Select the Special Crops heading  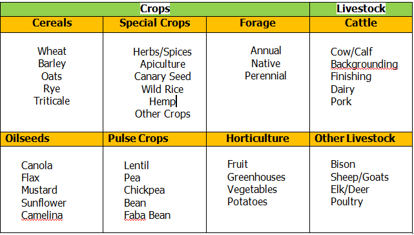point(155,23)
